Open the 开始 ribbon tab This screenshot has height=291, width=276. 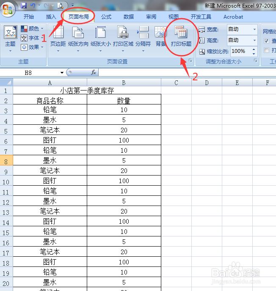29,17
